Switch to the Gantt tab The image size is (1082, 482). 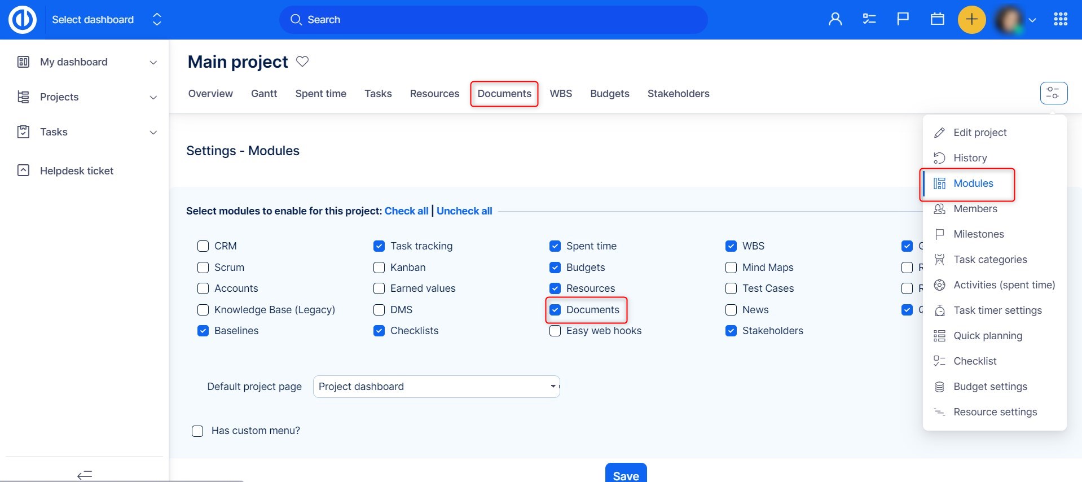tap(264, 94)
